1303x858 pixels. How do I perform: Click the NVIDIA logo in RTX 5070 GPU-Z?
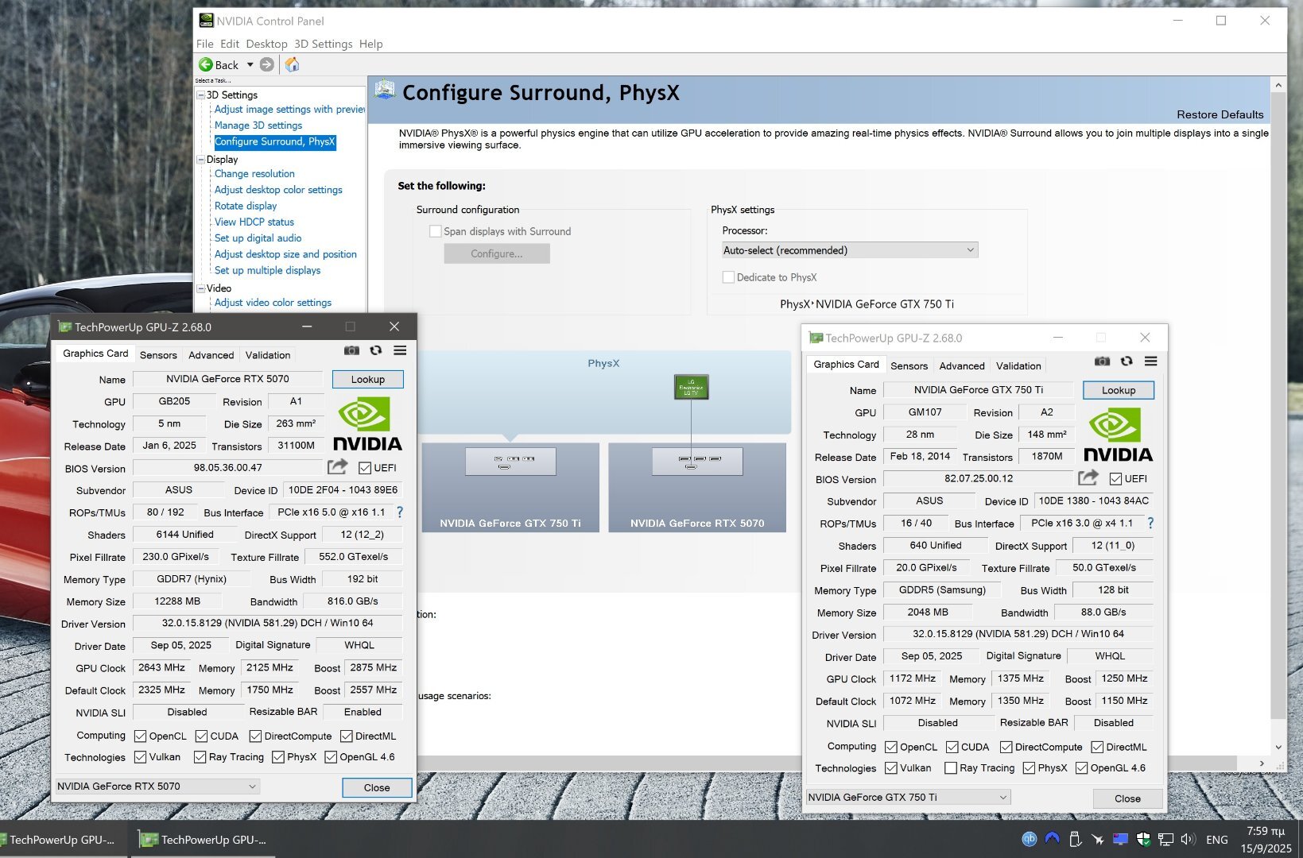[x=367, y=423]
